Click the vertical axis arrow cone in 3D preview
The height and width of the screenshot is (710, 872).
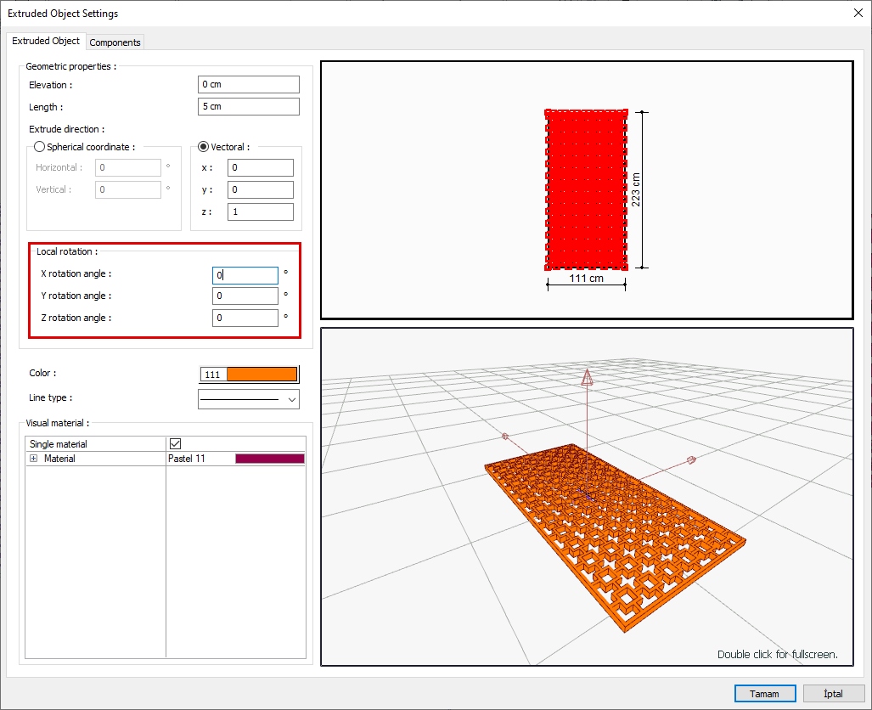click(x=586, y=379)
